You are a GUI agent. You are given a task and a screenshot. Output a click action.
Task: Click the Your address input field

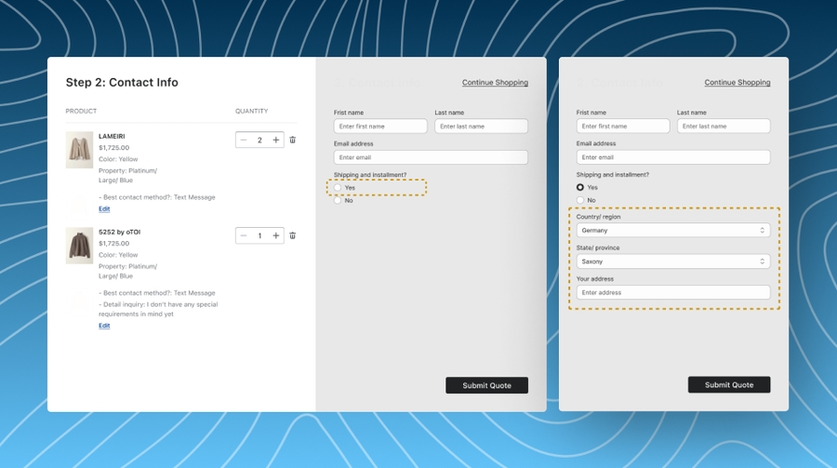(672, 292)
